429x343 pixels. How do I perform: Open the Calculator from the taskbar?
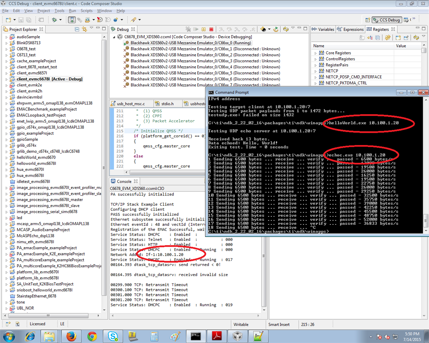coord(154,336)
